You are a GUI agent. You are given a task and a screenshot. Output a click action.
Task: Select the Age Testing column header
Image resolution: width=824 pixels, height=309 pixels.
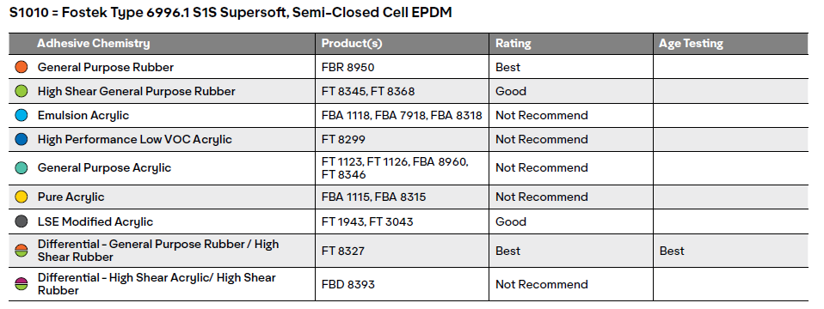click(x=691, y=44)
